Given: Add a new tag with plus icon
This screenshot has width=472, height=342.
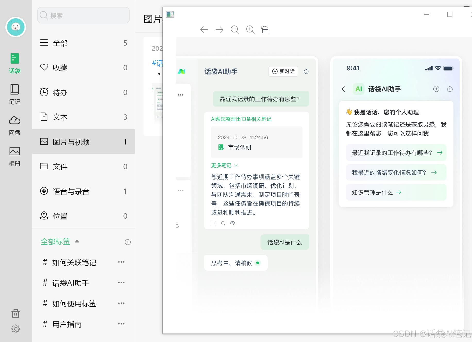Looking at the screenshot, I should click(x=128, y=242).
